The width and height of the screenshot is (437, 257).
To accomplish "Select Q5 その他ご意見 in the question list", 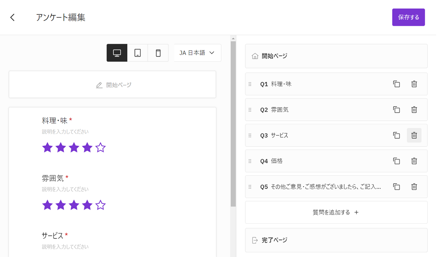I will click(x=336, y=187).
